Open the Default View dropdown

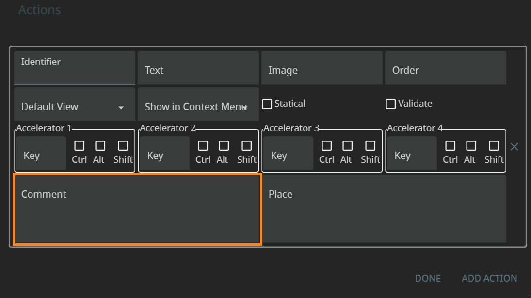coord(74,107)
